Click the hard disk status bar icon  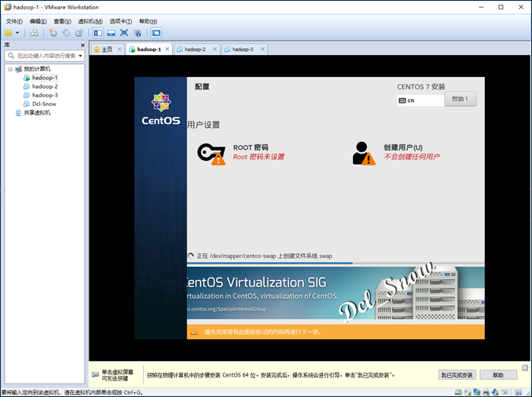458,392
